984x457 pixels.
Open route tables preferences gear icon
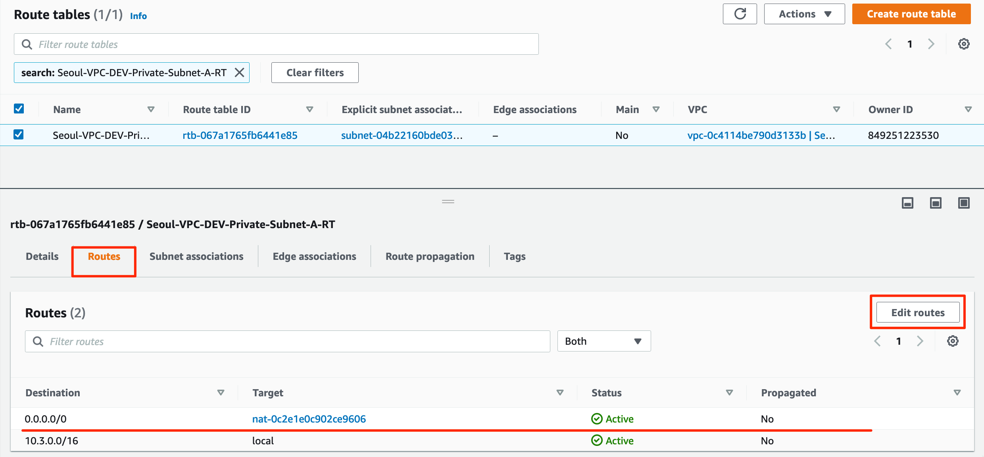[964, 44]
